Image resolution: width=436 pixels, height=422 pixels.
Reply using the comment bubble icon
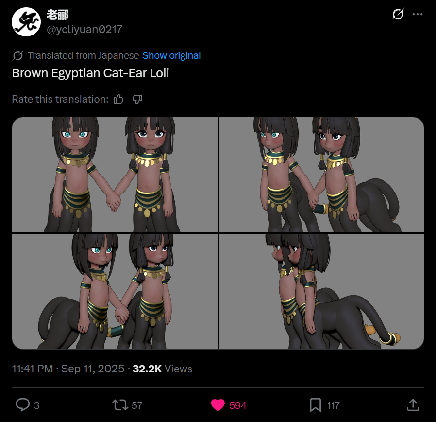click(23, 405)
